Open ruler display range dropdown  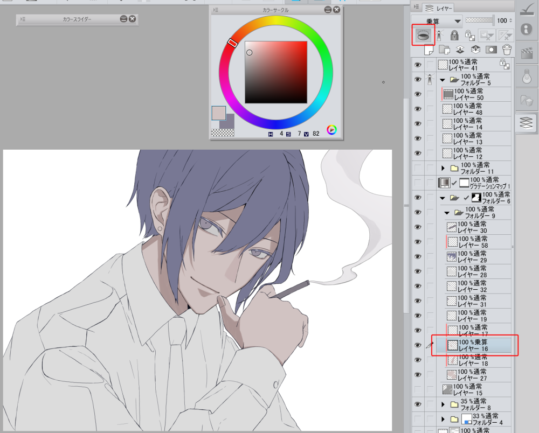pos(506,35)
